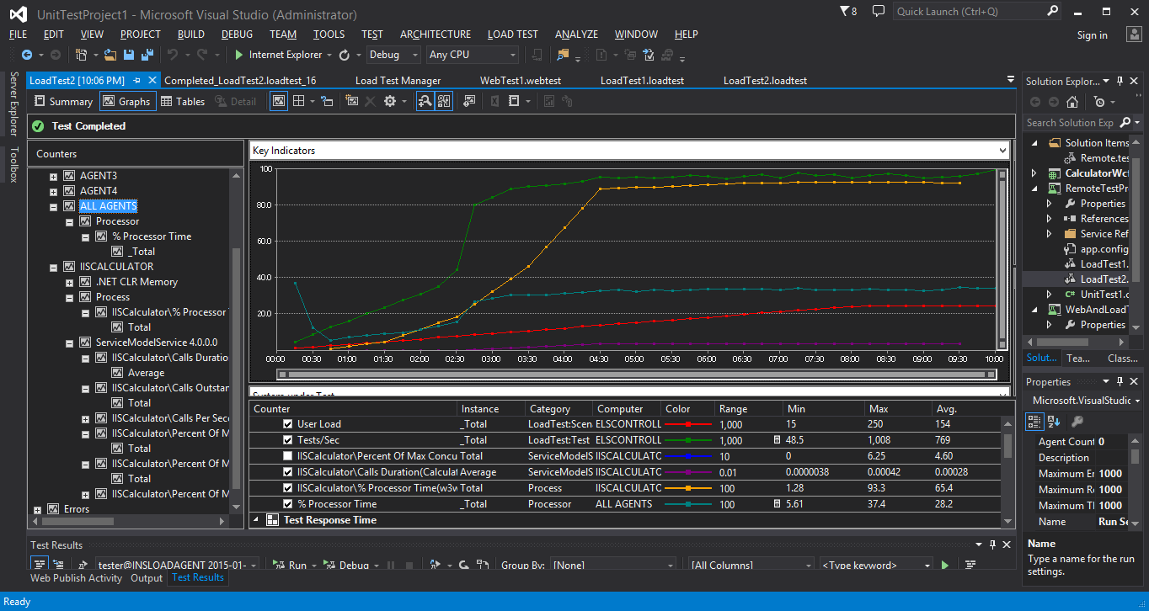This screenshot has height=611, width=1149.
Task: Click the Undo arrow icon
Action: (x=173, y=55)
